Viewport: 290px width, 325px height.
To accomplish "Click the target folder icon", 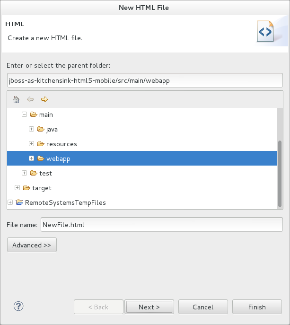I will [26, 188].
